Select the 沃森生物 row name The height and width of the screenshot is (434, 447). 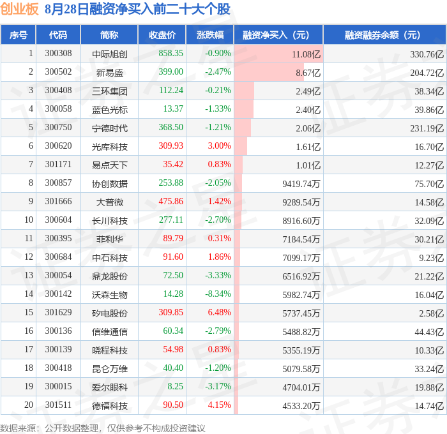[x=109, y=295]
